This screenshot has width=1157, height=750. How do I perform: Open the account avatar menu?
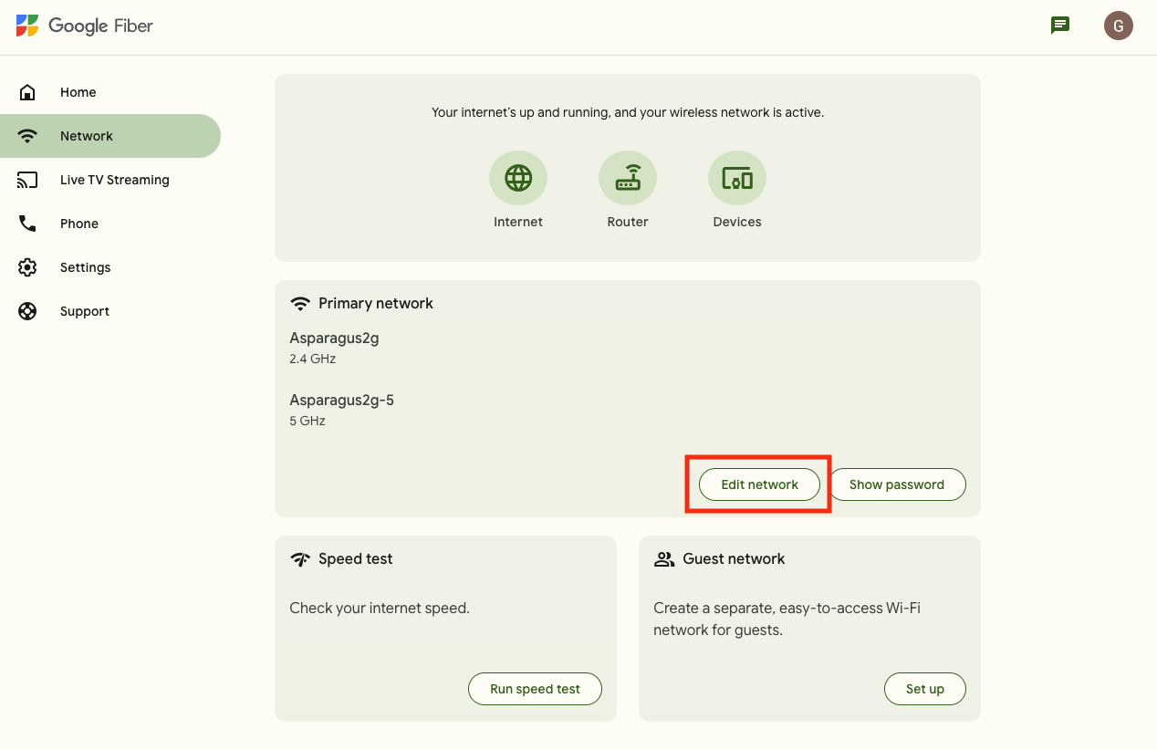tap(1118, 26)
